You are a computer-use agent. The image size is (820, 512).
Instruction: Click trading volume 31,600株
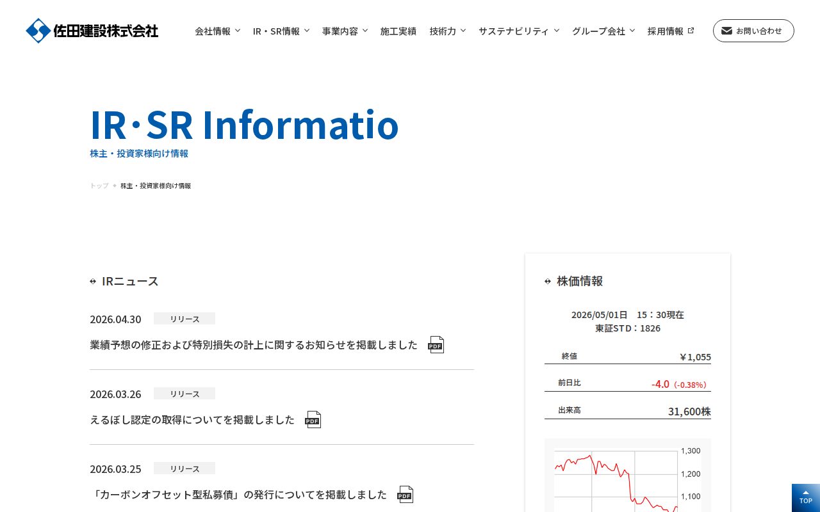[689, 412]
